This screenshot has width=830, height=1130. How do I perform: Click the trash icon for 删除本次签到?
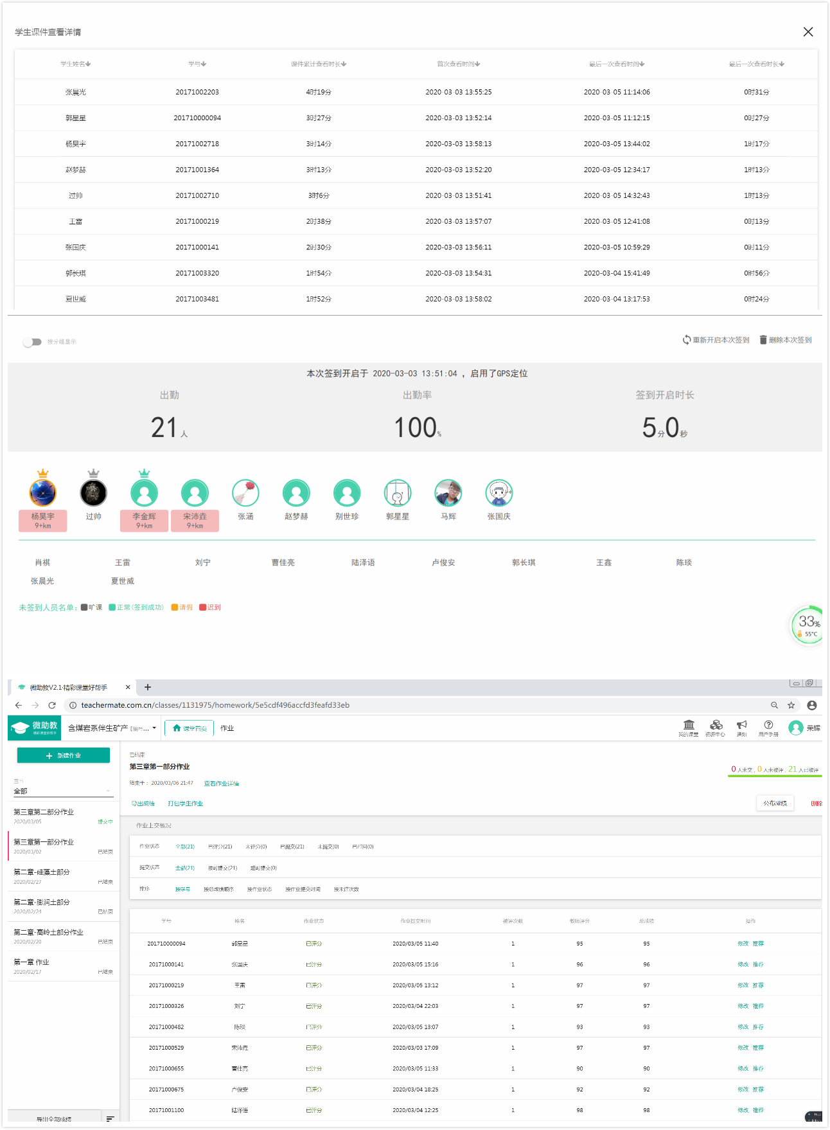tap(763, 340)
